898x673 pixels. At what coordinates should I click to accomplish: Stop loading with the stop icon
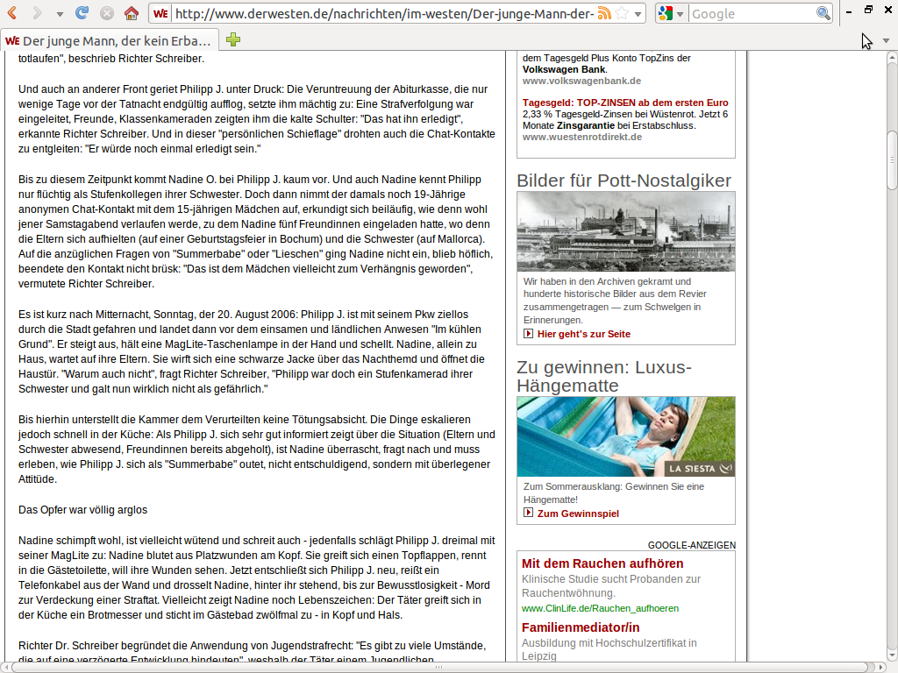coord(106,12)
